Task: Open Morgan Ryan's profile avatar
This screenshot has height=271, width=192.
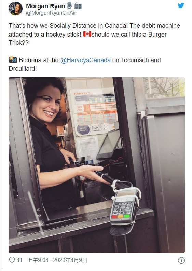Action: 16,9
